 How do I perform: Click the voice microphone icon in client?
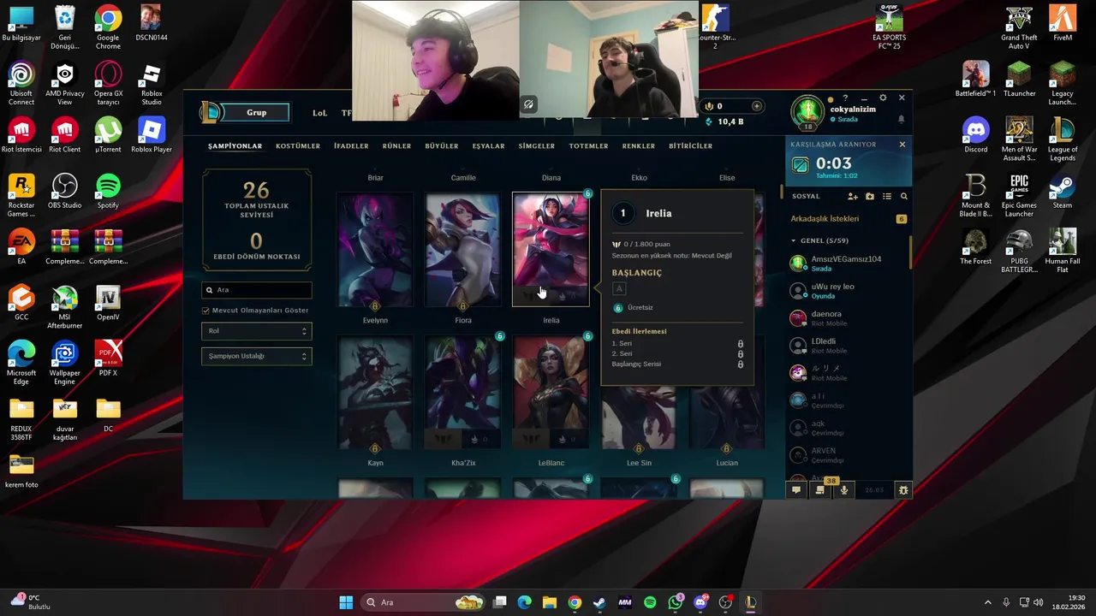point(844,490)
